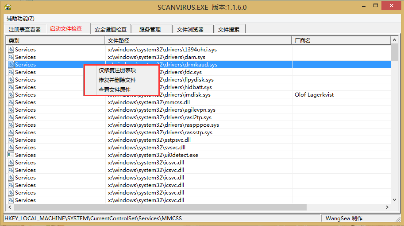The height and width of the screenshot is (226, 404).
Task: Open the 安全键值检查 tab
Action: [111, 29]
